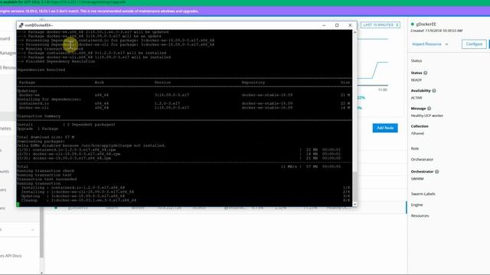Click Version column header in terminal table
The height and width of the screenshot is (275, 490).
click(x=162, y=82)
